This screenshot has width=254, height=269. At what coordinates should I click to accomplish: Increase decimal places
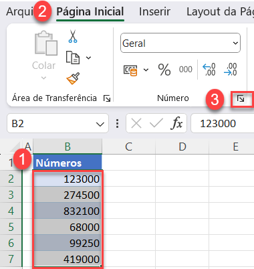click(209, 70)
